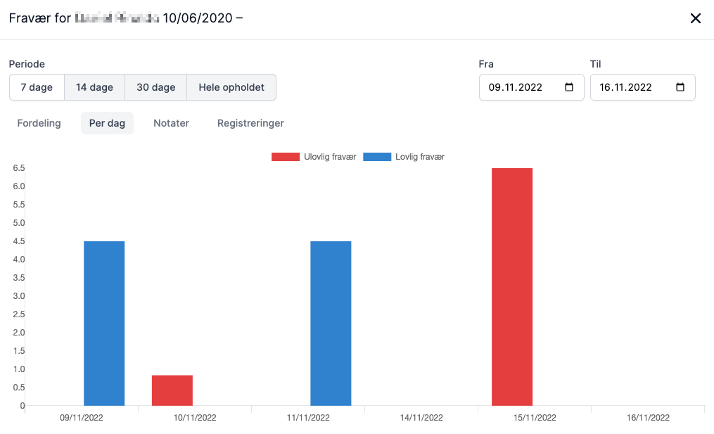
Task: Click the Lovlig fravær legend label
Action: pos(420,157)
